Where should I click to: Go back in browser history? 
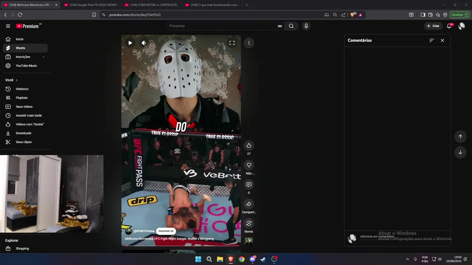pyautogui.click(x=5, y=15)
